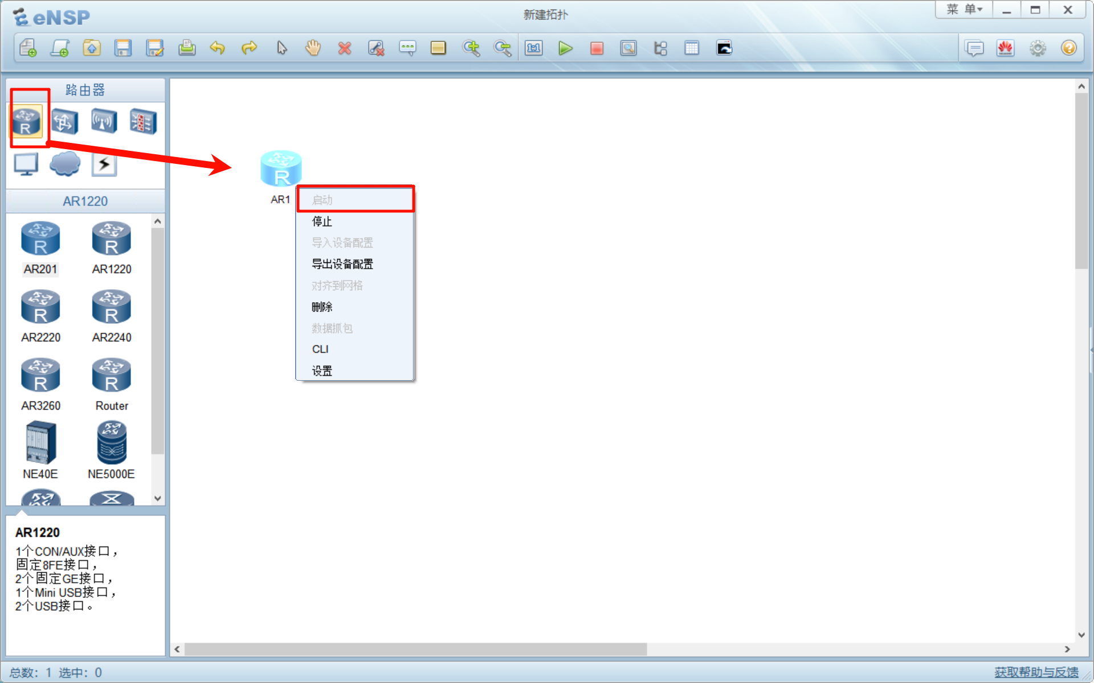Pick the AR2240 router model
Screen dimensions: 1094x683
coord(112,316)
